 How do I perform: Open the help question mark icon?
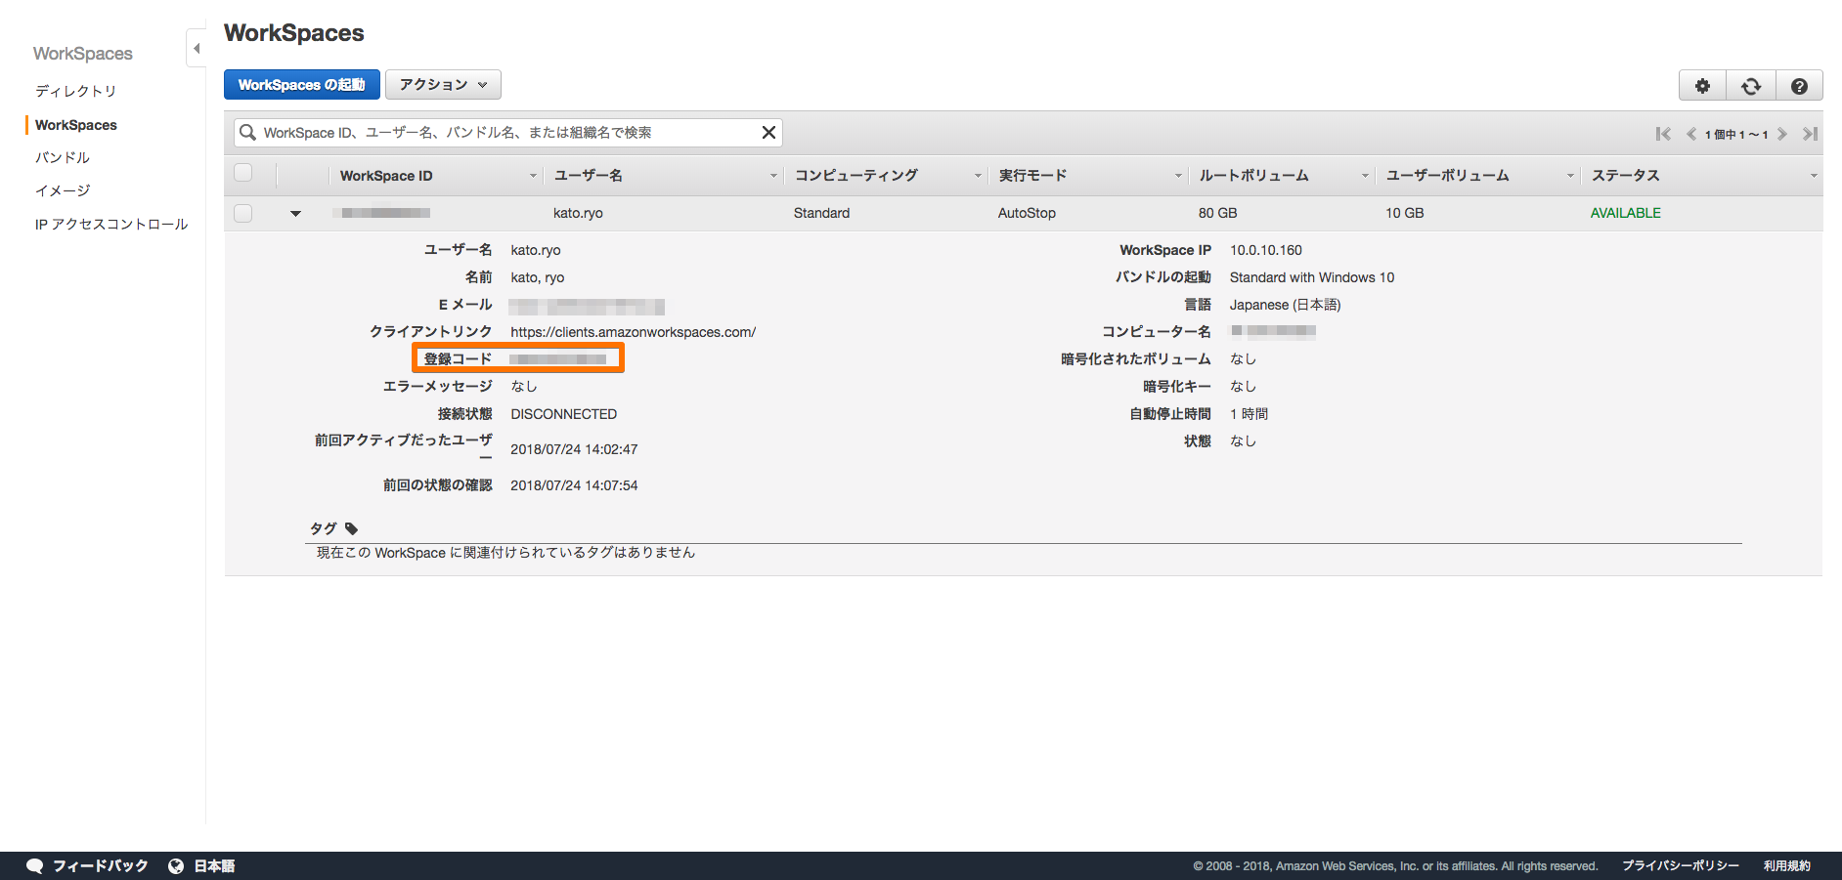(1800, 85)
